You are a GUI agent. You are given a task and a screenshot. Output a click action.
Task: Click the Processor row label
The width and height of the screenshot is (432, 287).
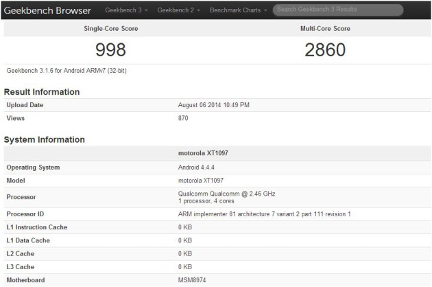pyautogui.click(x=21, y=197)
